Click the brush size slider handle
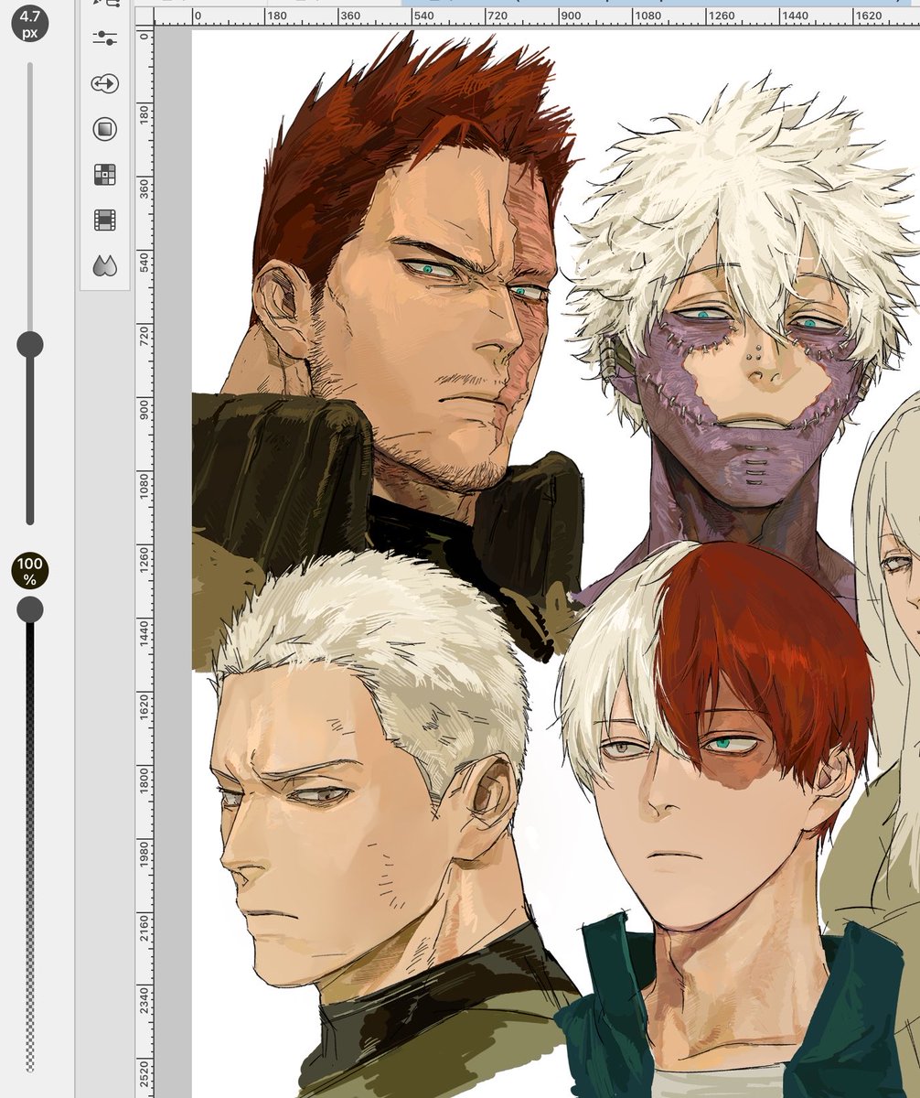Image resolution: width=920 pixels, height=1098 pixels. click(30, 345)
